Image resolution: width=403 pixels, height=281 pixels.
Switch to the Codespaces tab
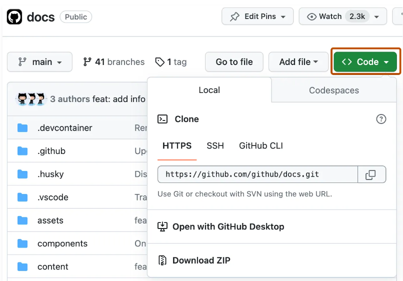pos(334,90)
